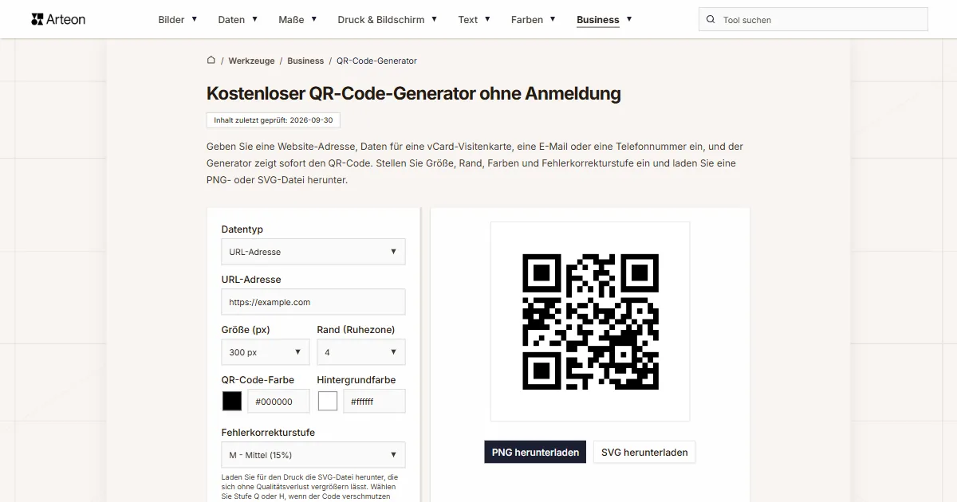Open the white Hintergrundfarbe swatch
This screenshot has width=957, height=502.
[328, 402]
